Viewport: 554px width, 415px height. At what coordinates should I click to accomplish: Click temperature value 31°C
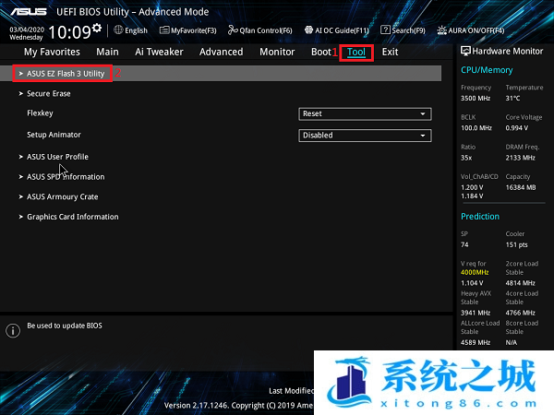point(512,98)
